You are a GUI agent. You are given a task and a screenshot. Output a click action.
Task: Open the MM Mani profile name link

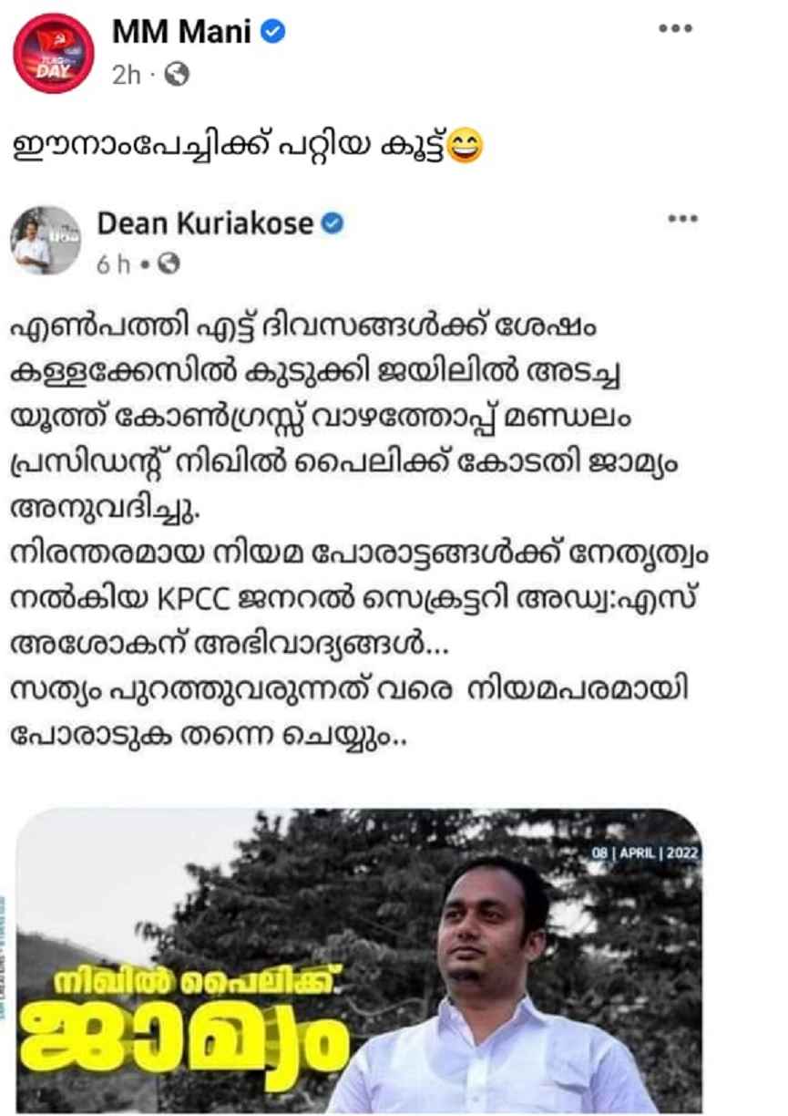tap(181, 33)
